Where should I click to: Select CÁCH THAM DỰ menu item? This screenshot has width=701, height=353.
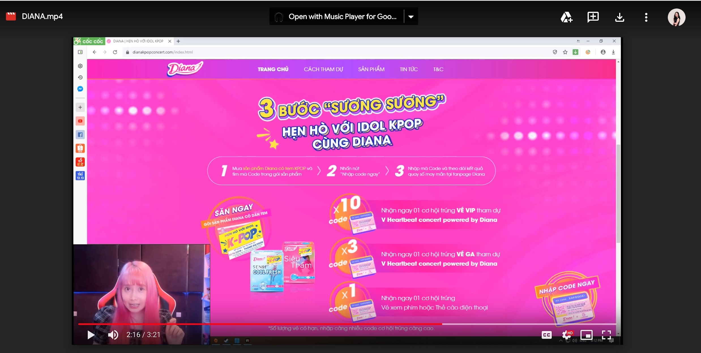point(323,69)
